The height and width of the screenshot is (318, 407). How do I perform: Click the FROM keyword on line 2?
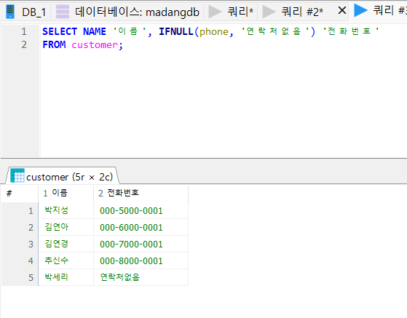point(54,44)
